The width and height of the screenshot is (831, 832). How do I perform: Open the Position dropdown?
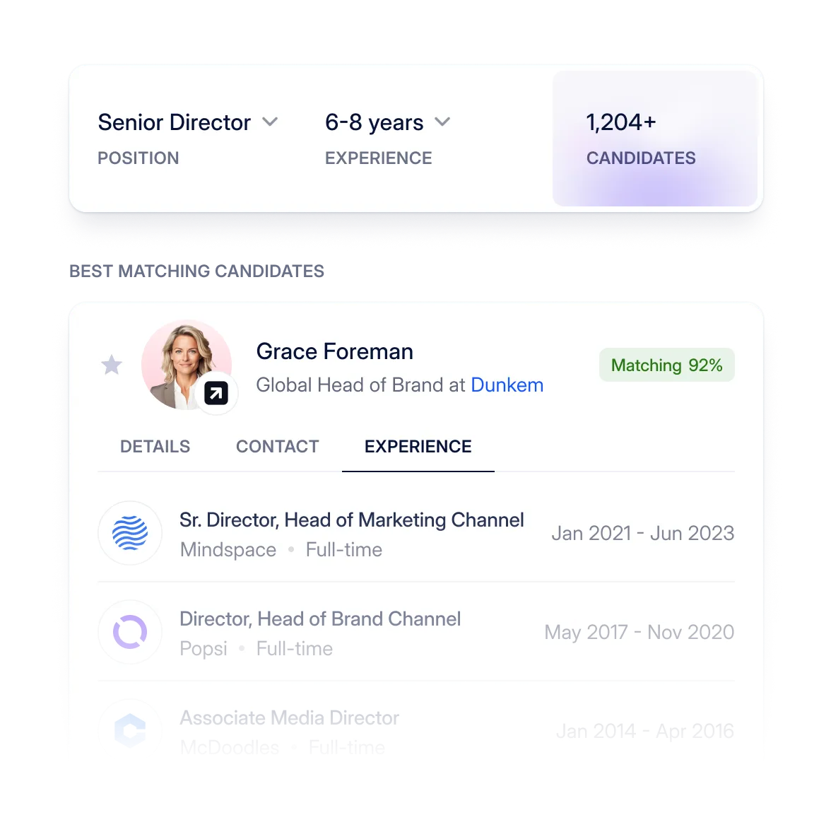(x=187, y=122)
